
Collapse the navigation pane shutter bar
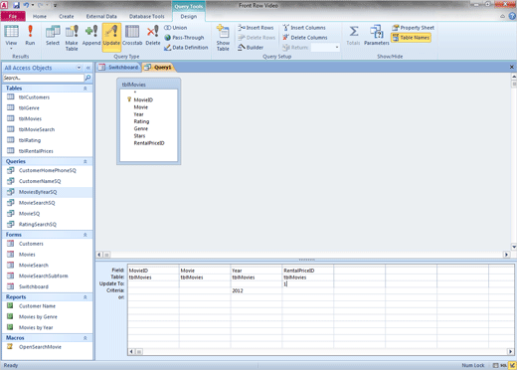tap(88, 68)
